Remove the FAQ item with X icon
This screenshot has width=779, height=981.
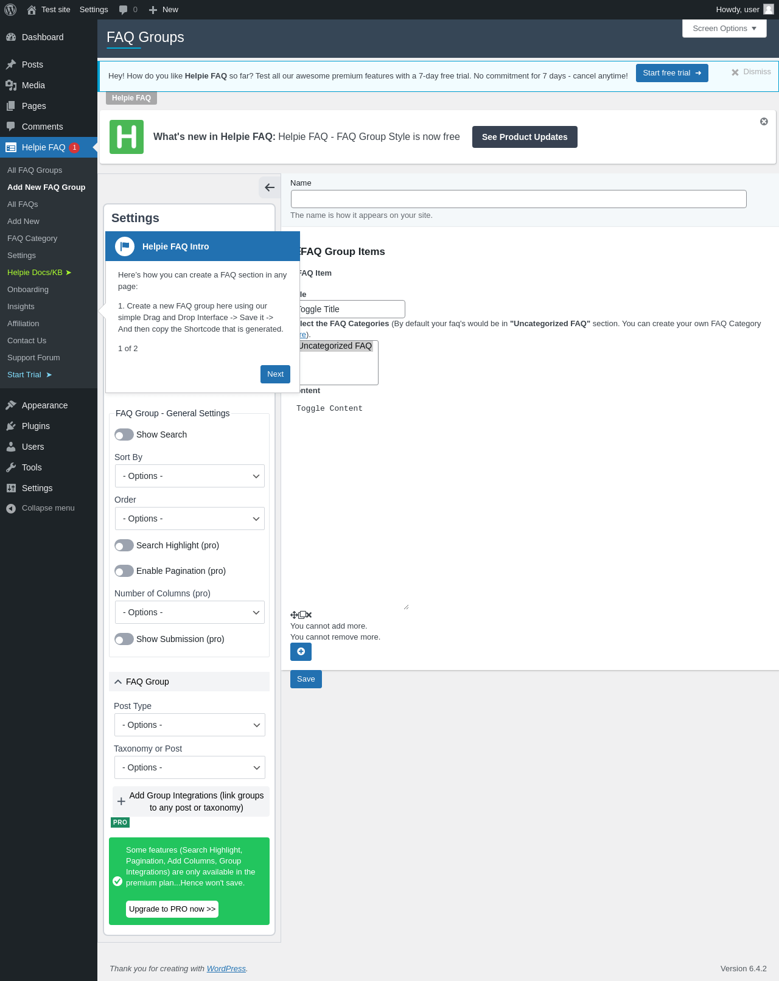(x=309, y=615)
